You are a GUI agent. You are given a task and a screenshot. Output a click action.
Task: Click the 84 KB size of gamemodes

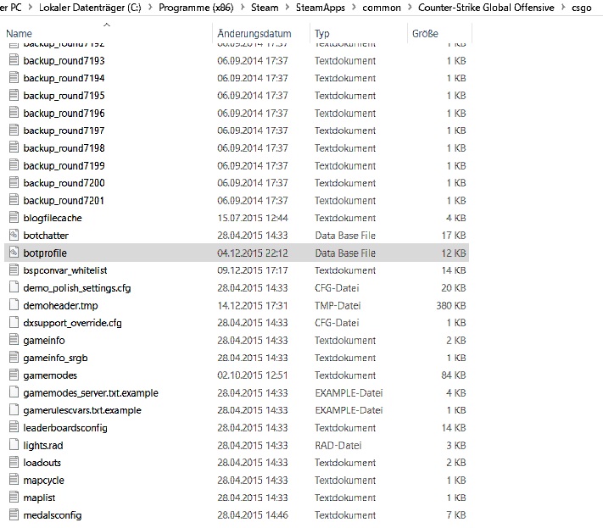point(454,375)
